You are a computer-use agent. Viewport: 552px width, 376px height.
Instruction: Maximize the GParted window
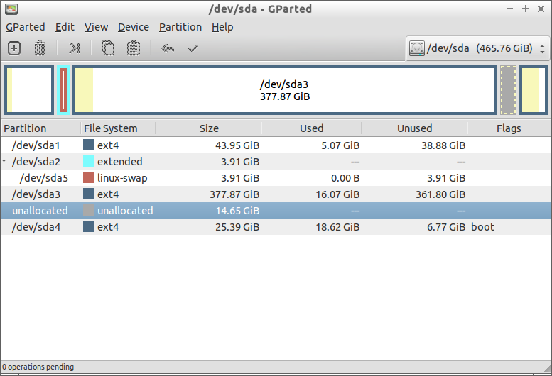pos(525,9)
